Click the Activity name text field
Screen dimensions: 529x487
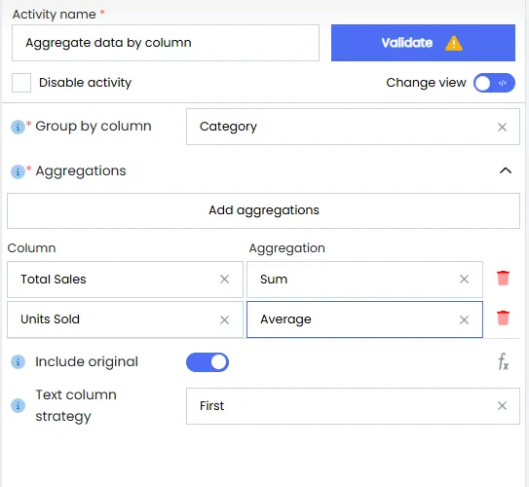click(166, 43)
